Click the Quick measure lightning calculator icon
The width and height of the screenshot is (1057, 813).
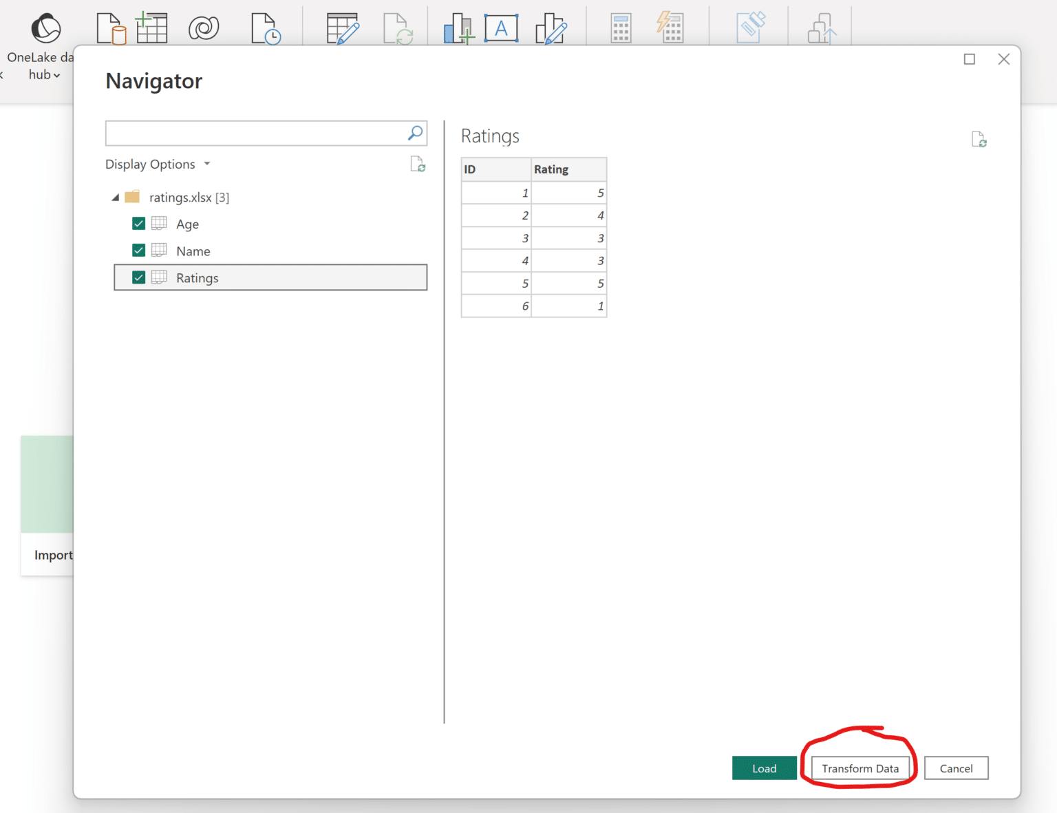click(x=670, y=28)
